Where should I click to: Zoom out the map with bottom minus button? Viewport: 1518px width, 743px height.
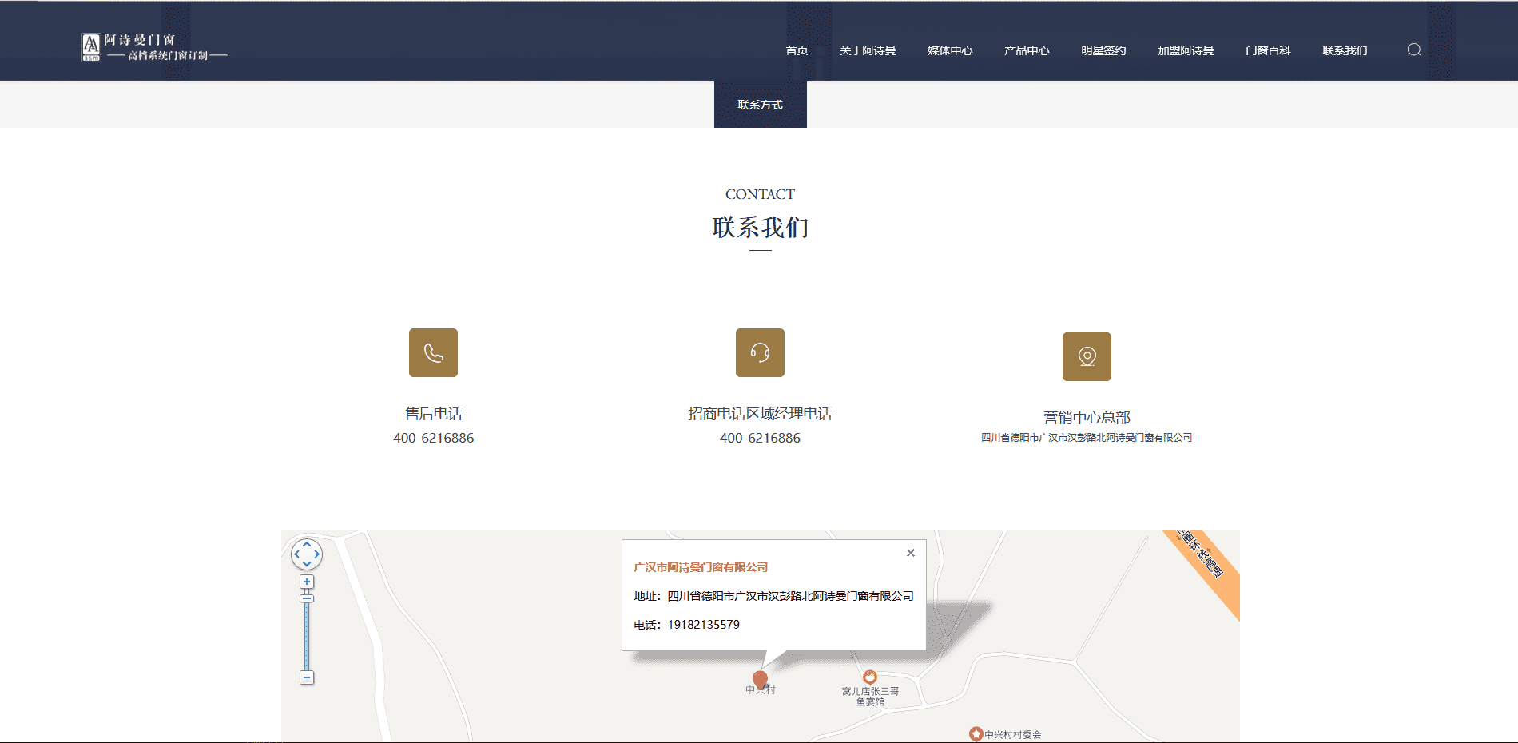(x=307, y=677)
